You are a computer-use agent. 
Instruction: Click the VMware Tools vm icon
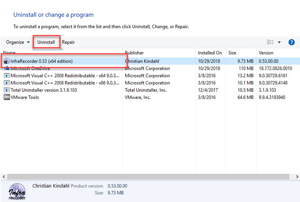[x=7, y=97]
